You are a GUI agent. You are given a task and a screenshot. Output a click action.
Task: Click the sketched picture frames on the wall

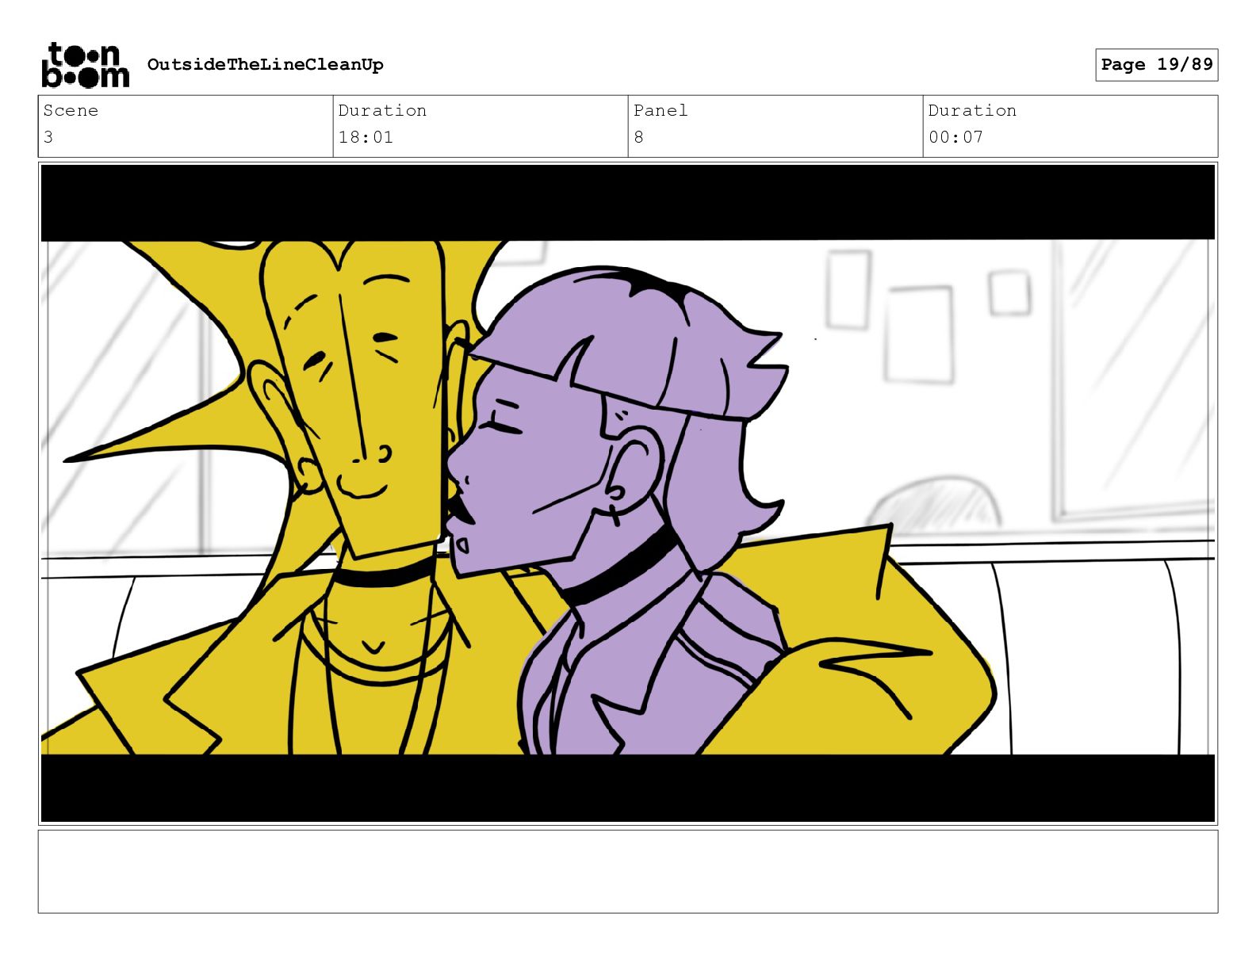928,317
